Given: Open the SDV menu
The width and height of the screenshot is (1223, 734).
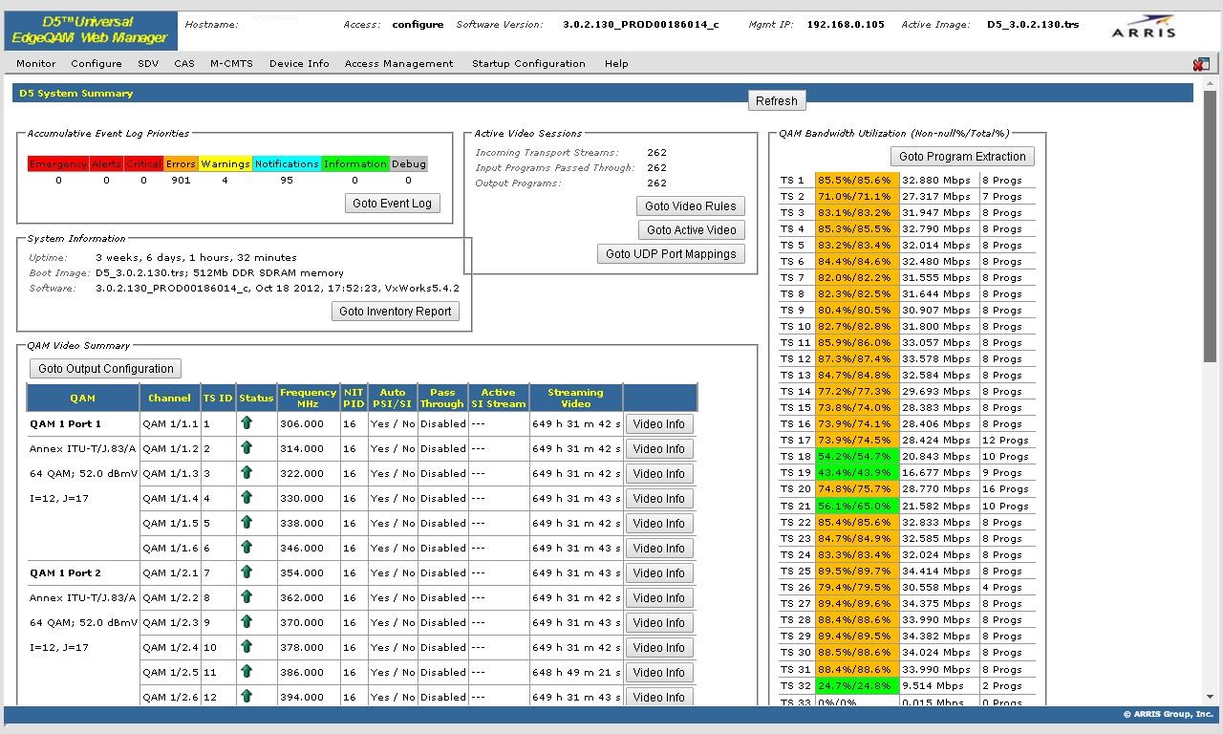Looking at the screenshot, I should point(148,64).
